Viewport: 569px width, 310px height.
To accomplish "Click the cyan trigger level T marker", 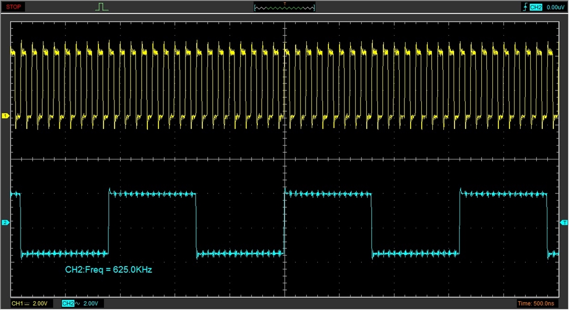I will click(x=564, y=223).
